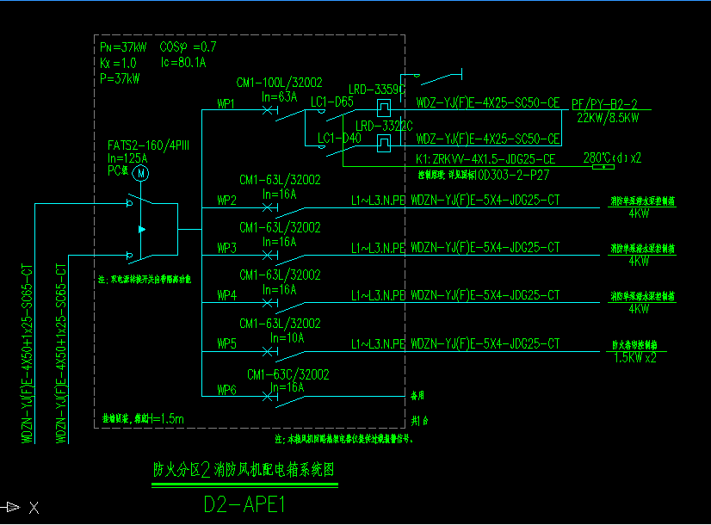Select the WP2 circuit label
Screen dimensions: 711x525
tap(226, 201)
